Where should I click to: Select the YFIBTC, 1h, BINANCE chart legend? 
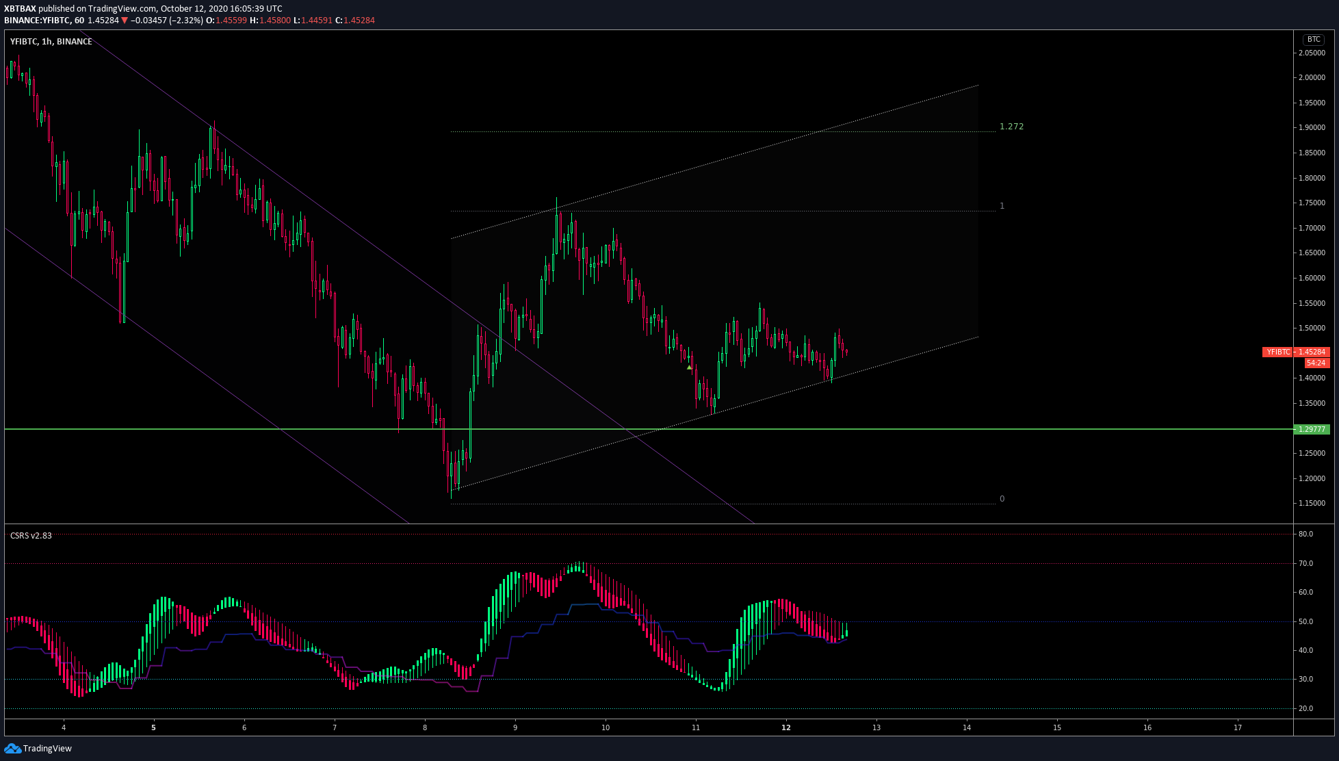pyautogui.click(x=51, y=42)
